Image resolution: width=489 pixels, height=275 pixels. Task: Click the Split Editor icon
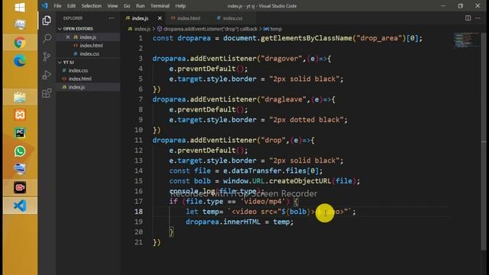coord(468,18)
